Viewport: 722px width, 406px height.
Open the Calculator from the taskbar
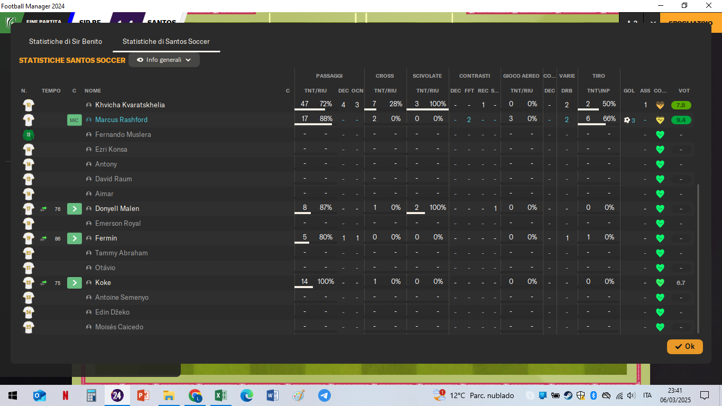(x=91, y=395)
